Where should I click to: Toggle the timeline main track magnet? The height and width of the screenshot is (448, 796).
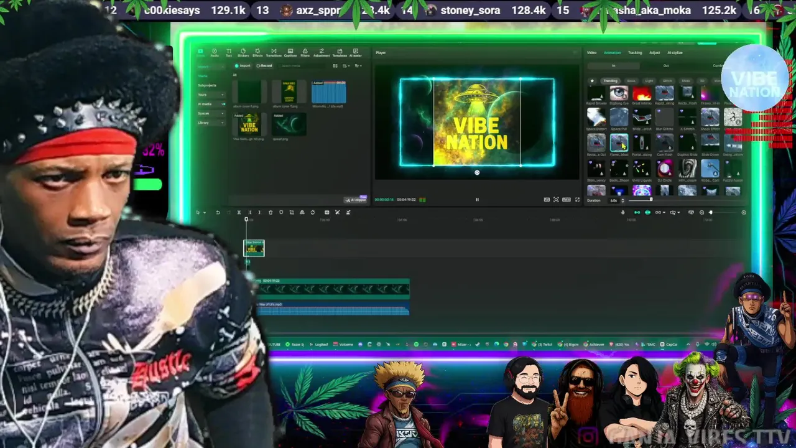(x=637, y=212)
